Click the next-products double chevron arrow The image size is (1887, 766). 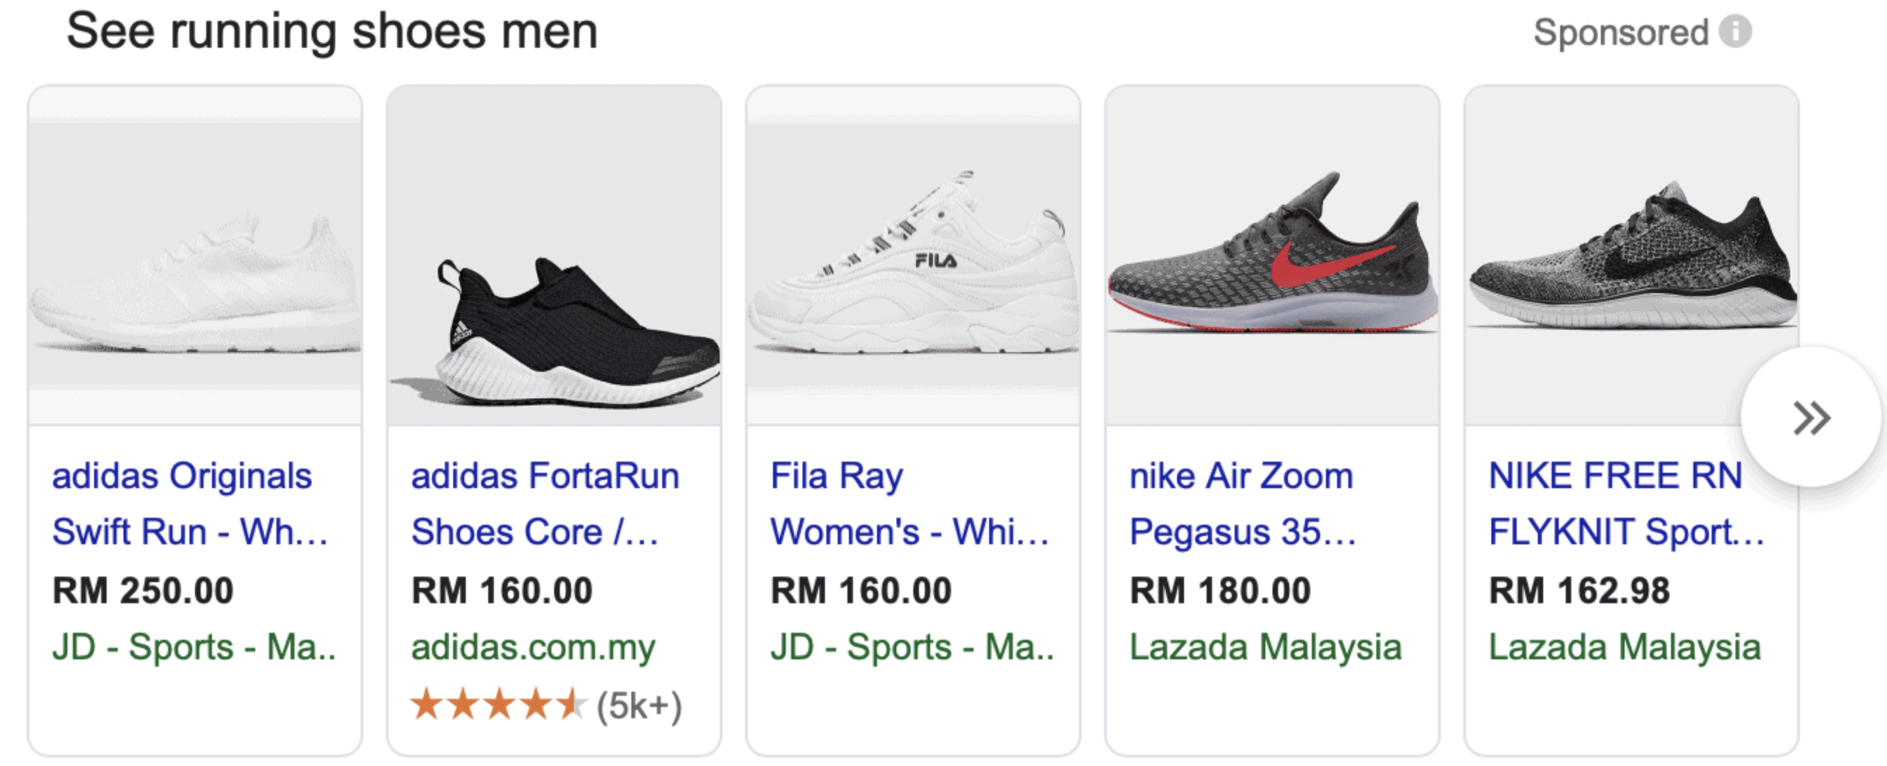tap(1811, 418)
